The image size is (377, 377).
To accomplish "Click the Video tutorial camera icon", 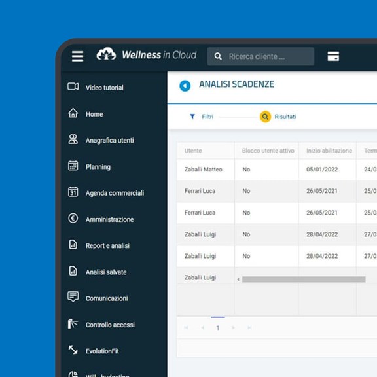I will (x=73, y=86).
